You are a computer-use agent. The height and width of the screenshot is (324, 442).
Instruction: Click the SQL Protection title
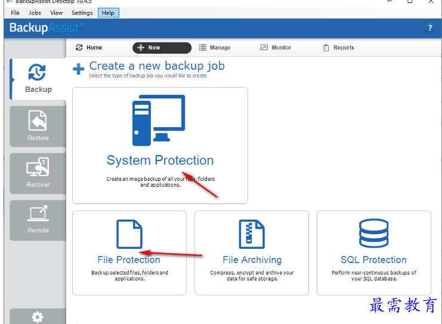(373, 260)
